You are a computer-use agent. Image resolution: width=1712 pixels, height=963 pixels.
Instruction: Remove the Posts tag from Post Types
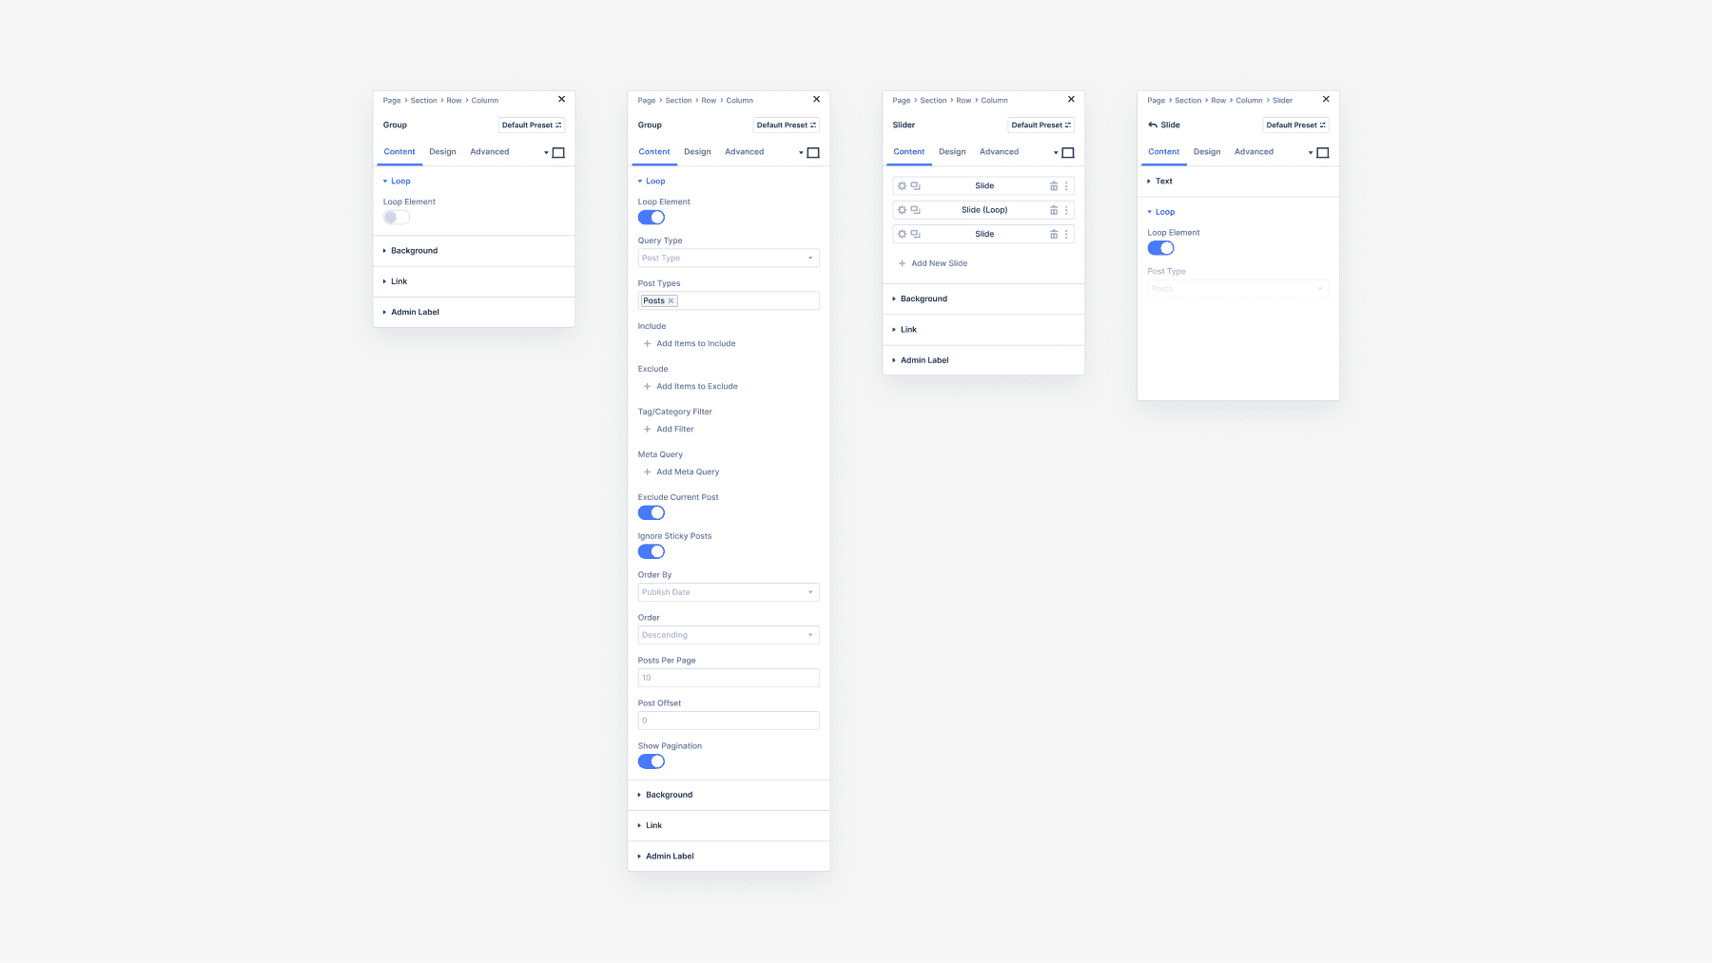671,301
